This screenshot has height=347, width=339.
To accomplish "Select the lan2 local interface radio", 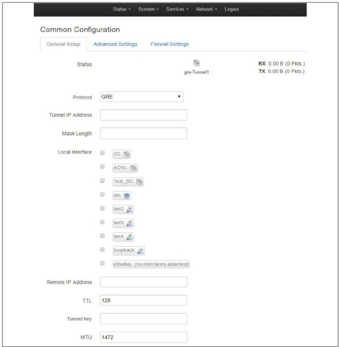I will (102, 208).
